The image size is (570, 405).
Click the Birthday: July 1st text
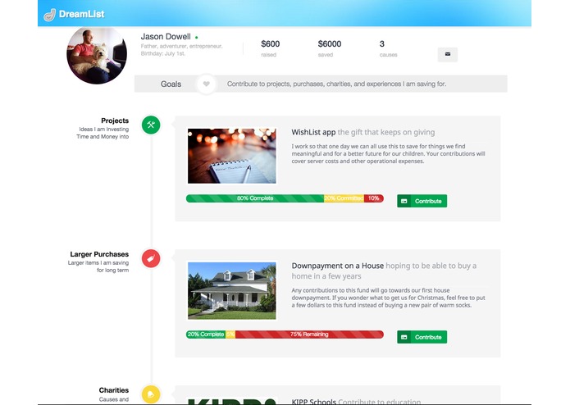tap(163, 54)
